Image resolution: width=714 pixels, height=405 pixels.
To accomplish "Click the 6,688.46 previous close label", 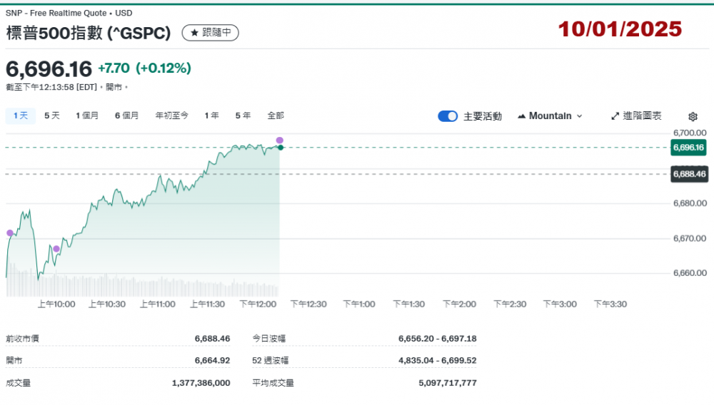I will click(688, 174).
